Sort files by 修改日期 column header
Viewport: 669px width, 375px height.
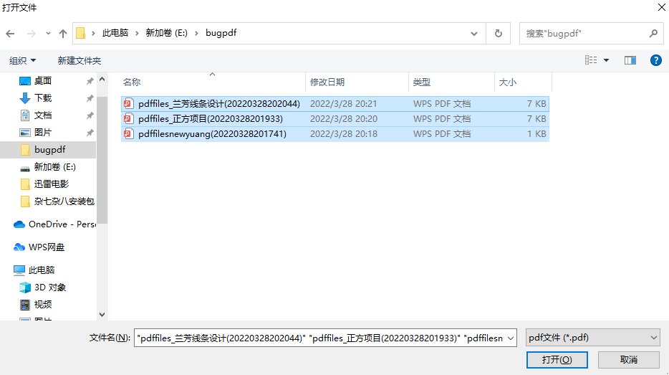[327, 82]
